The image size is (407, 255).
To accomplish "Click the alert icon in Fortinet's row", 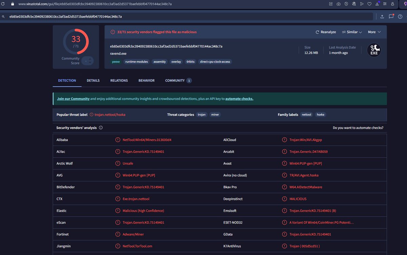I will pos(118,234).
